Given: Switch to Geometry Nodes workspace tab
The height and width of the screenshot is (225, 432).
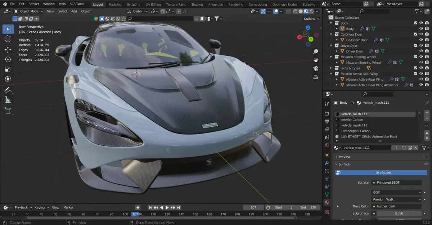Looking at the screenshot, I should coord(285,4).
